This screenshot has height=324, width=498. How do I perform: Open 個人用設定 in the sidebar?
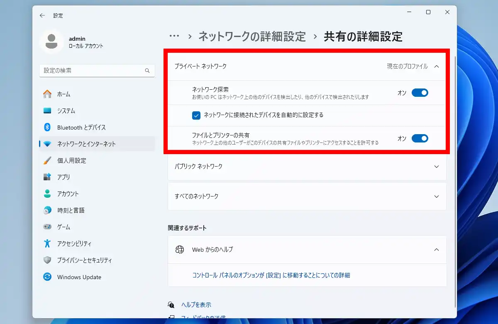[97, 160]
